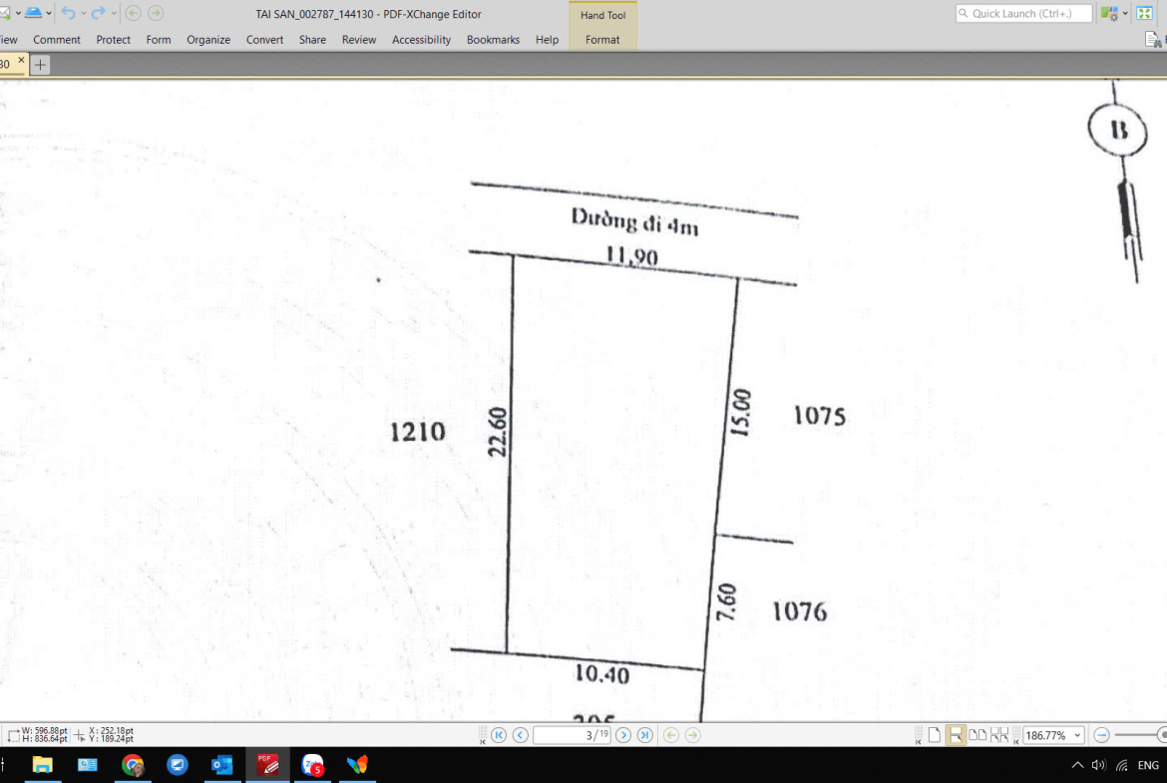Open the 186.77% zoom level dropdown
Viewport: 1167px width, 783px height.
(x=1077, y=735)
